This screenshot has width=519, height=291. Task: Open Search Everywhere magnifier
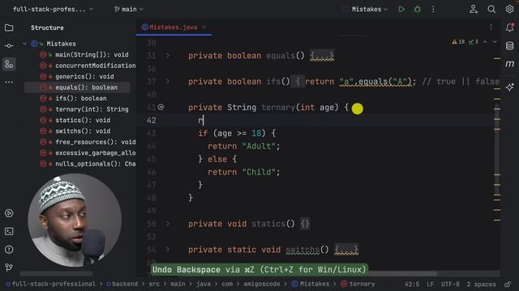(491, 9)
